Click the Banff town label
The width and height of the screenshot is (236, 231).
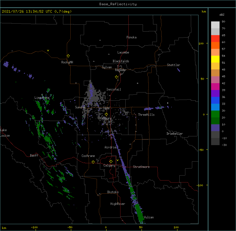click(34, 156)
